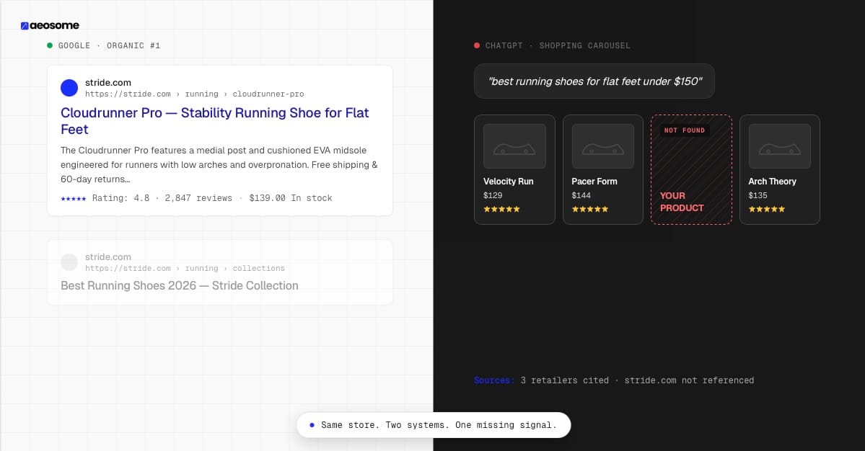Click the faded stride.com collections breadcrumb URL
The height and width of the screenshot is (451, 865).
[x=185, y=268]
